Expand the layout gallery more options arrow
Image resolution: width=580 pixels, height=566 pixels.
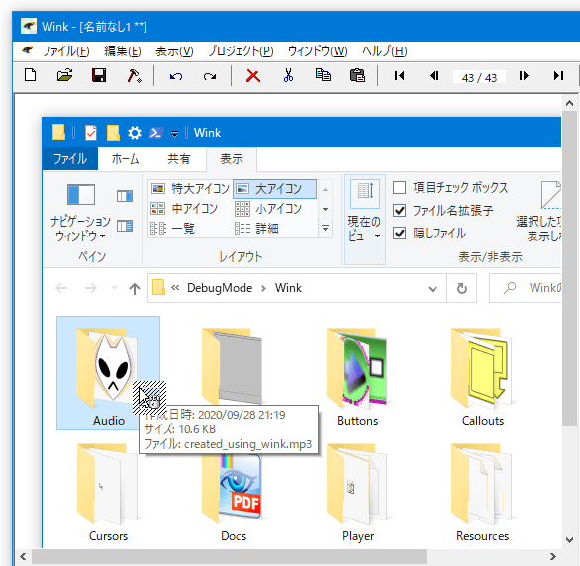tap(325, 229)
